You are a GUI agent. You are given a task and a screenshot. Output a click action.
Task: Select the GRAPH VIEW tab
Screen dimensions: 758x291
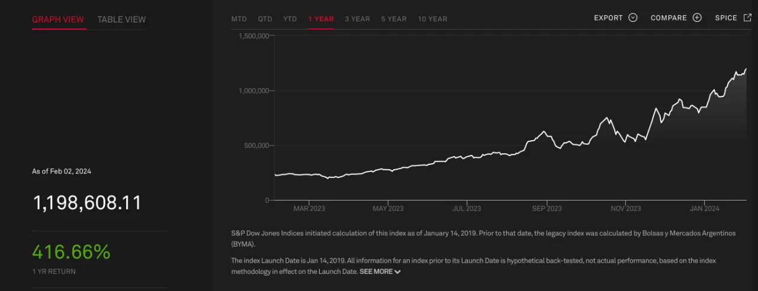(x=58, y=20)
